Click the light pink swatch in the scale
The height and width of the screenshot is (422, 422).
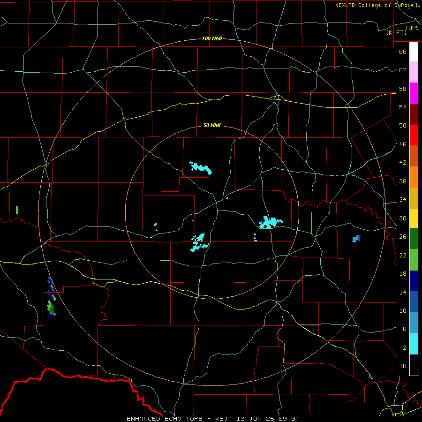click(414, 72)
